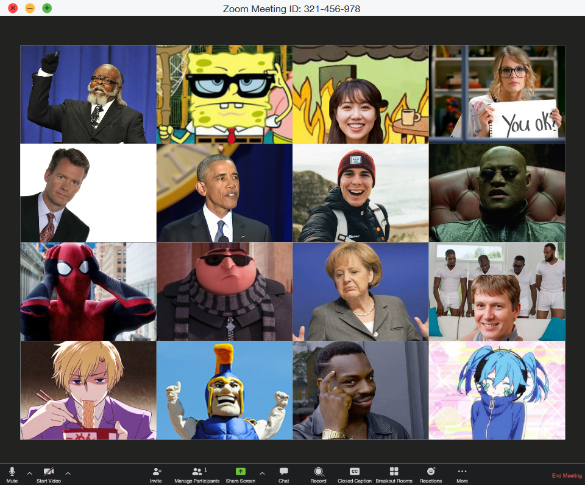Select the burning room cartoon video tile
Screen dimensions: 585x485
coord(361,94)
